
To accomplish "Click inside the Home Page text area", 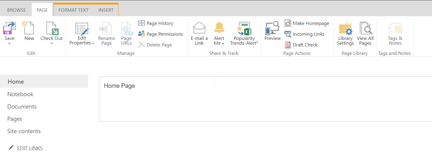I will [x=265, y=99].
